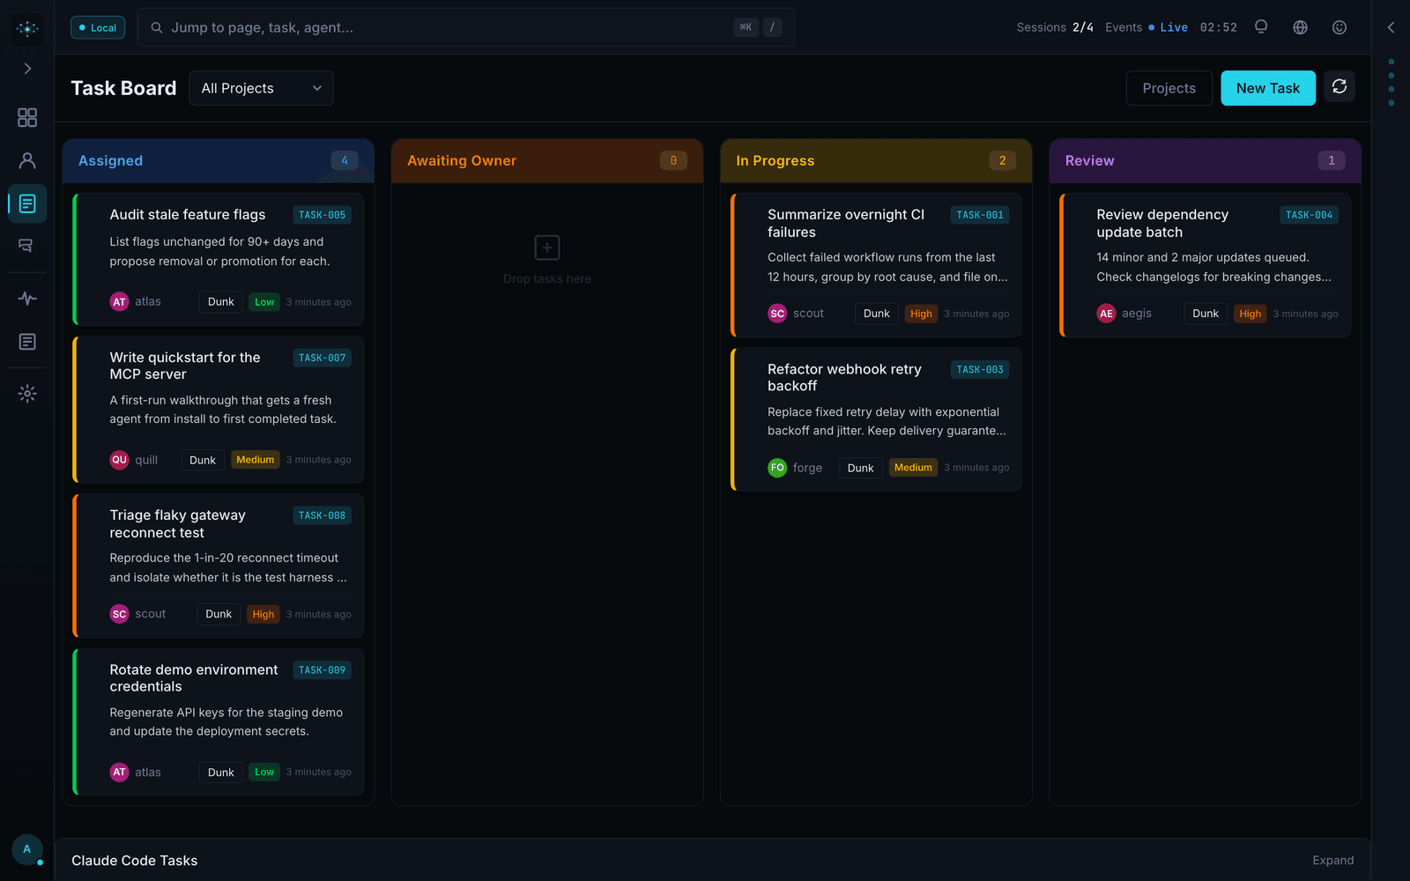Click the Live events indicator

pyautogui.click(x=1168, y=27)
